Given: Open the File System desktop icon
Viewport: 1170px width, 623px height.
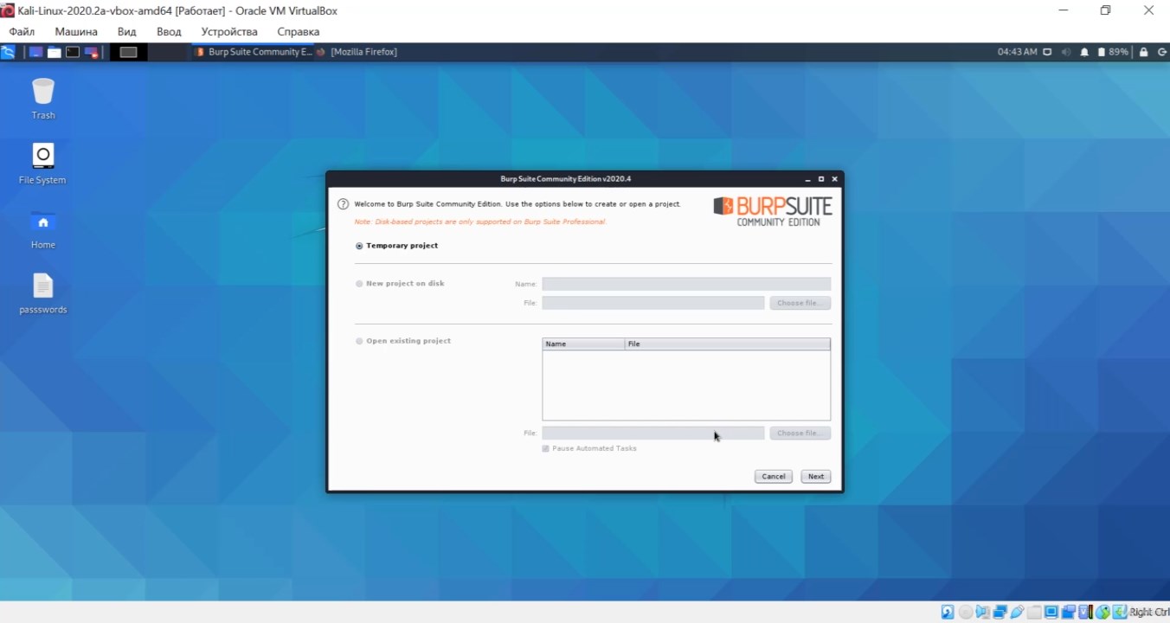Looking at the screenshot, I should pyautogui.click(x=43, y=164).
